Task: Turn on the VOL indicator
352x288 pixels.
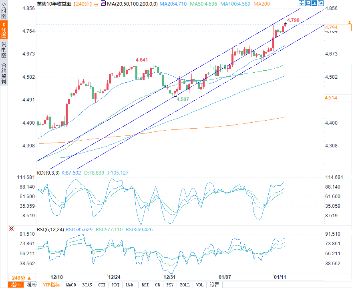Action: point(199,285)
